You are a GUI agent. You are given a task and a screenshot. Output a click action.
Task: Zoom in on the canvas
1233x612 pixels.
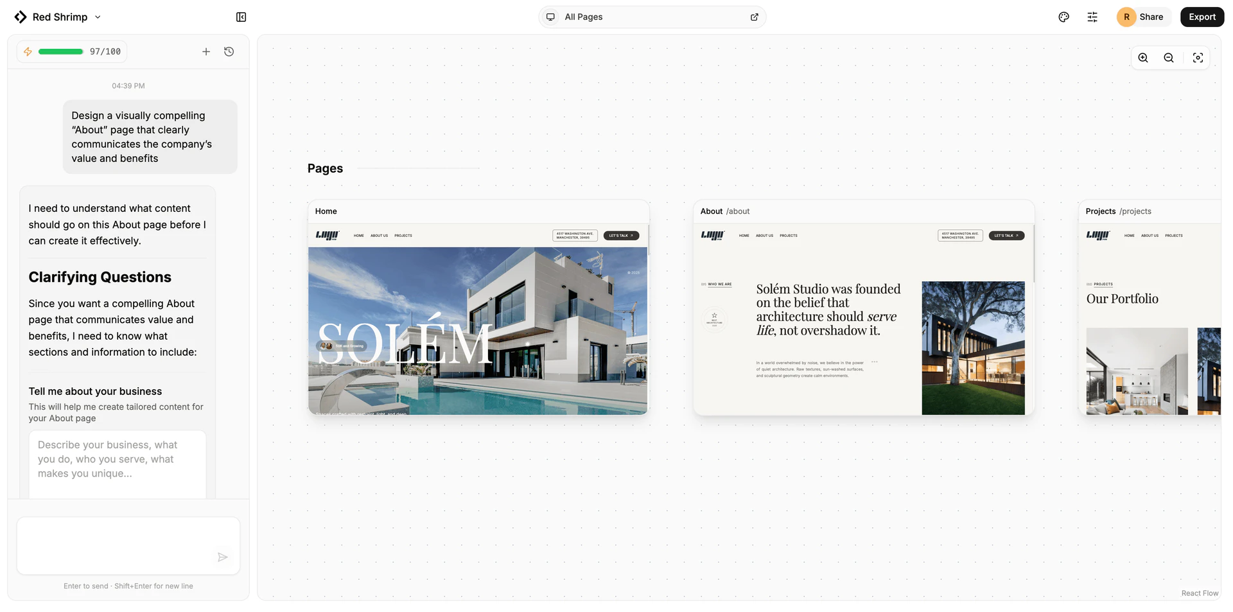(x=1143, y=57)
